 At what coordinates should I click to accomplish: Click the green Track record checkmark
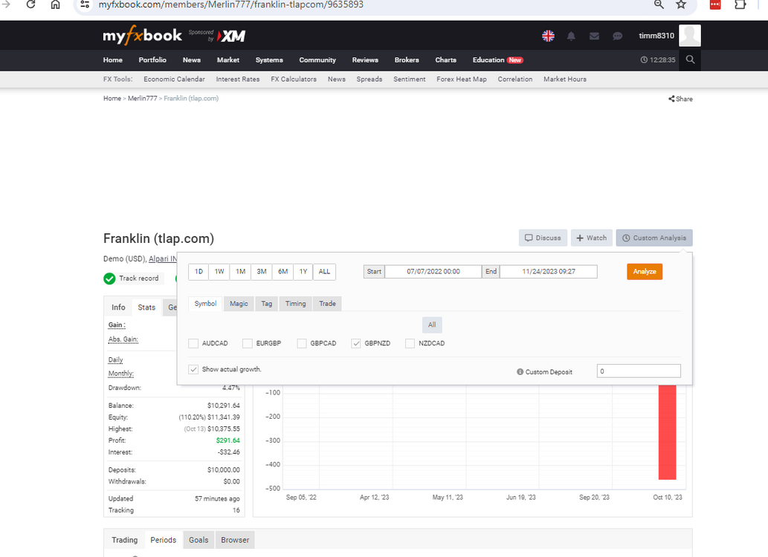(x=109, y=278)
